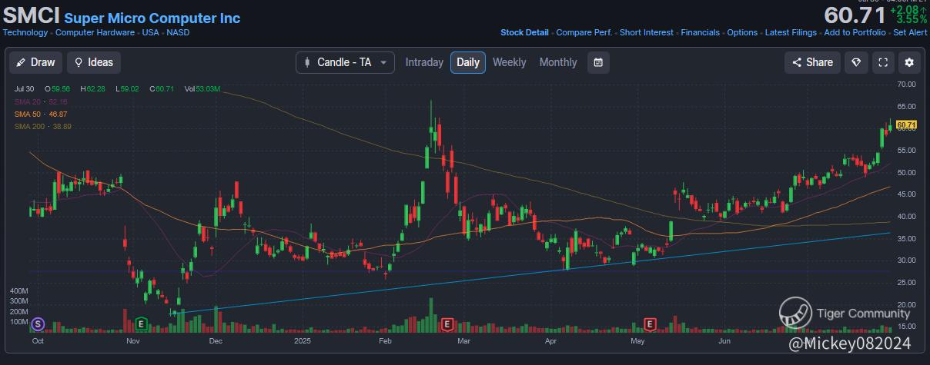The width and height of the screenshot is (930, 365).
Task: Open the Ideas panel
Action: click(94, 62)
